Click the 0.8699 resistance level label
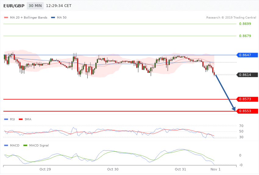 [x=245, y=24]
